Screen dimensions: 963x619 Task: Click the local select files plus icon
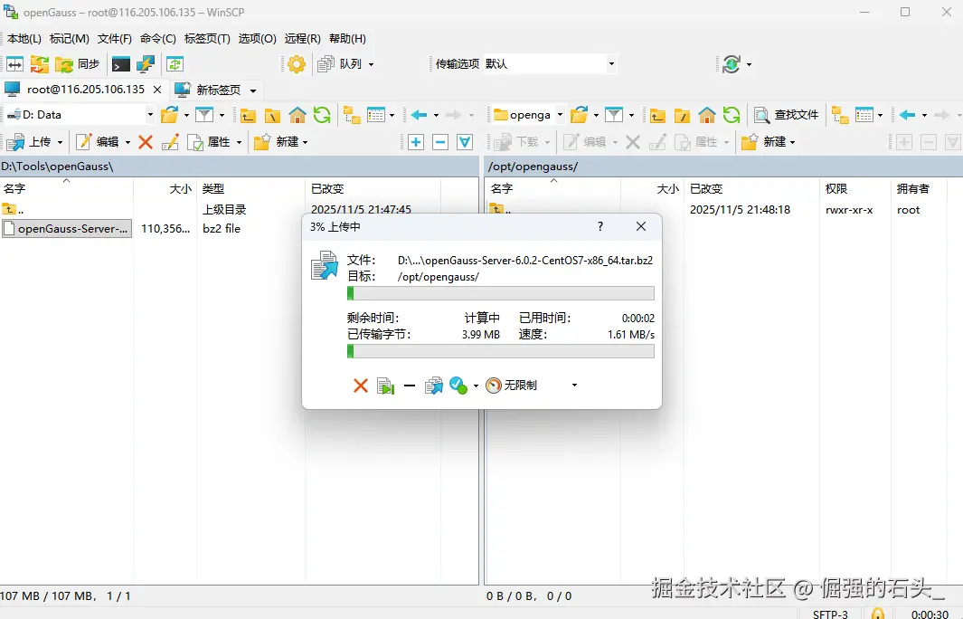(416, 142)
